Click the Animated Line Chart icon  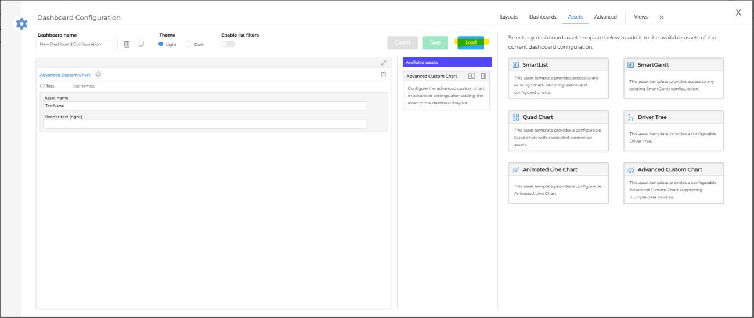[x=516, y=169]
